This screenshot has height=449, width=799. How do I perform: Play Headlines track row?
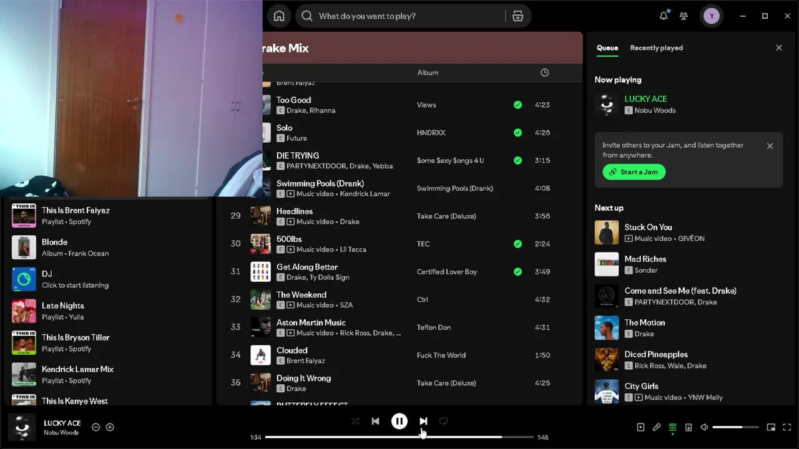399,216
